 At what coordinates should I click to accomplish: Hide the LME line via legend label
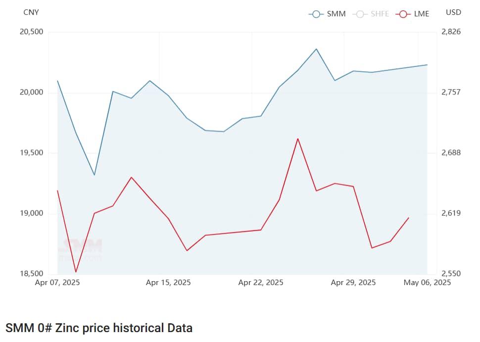tap(422, 14)
